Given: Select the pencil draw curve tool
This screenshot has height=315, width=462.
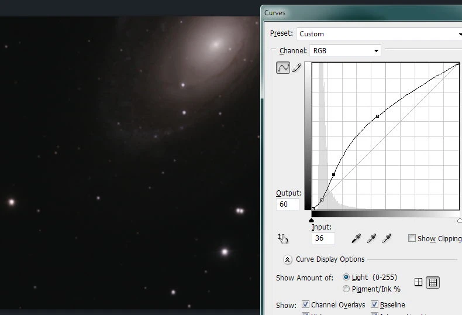Looking at the screenshot, I should point(296,68).
